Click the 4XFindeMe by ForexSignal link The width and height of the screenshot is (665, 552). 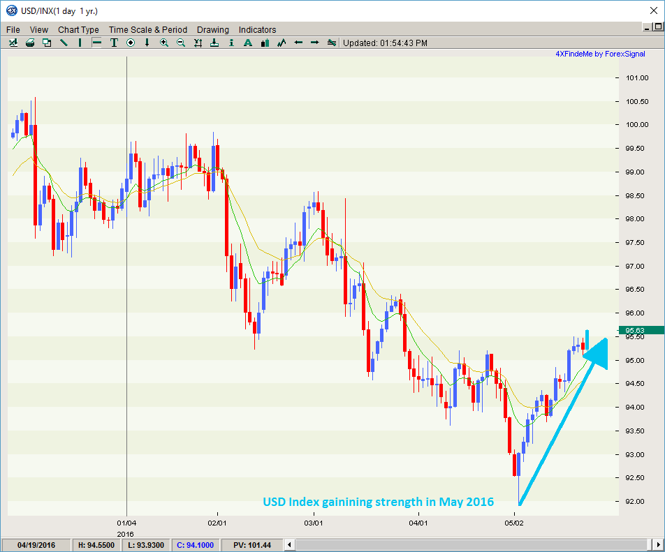[600, 54]
